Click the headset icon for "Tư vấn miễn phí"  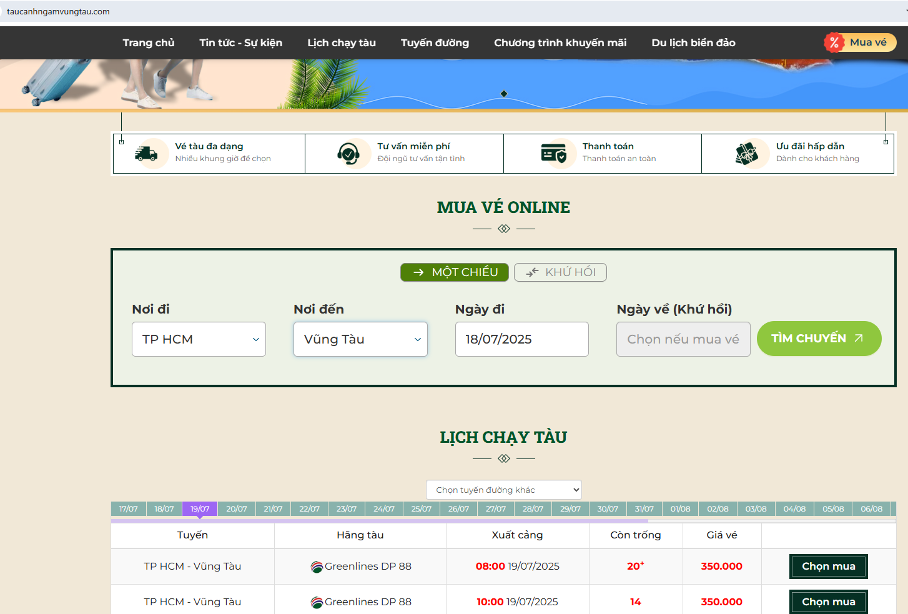pyautogui.click(x=350, y=153)
